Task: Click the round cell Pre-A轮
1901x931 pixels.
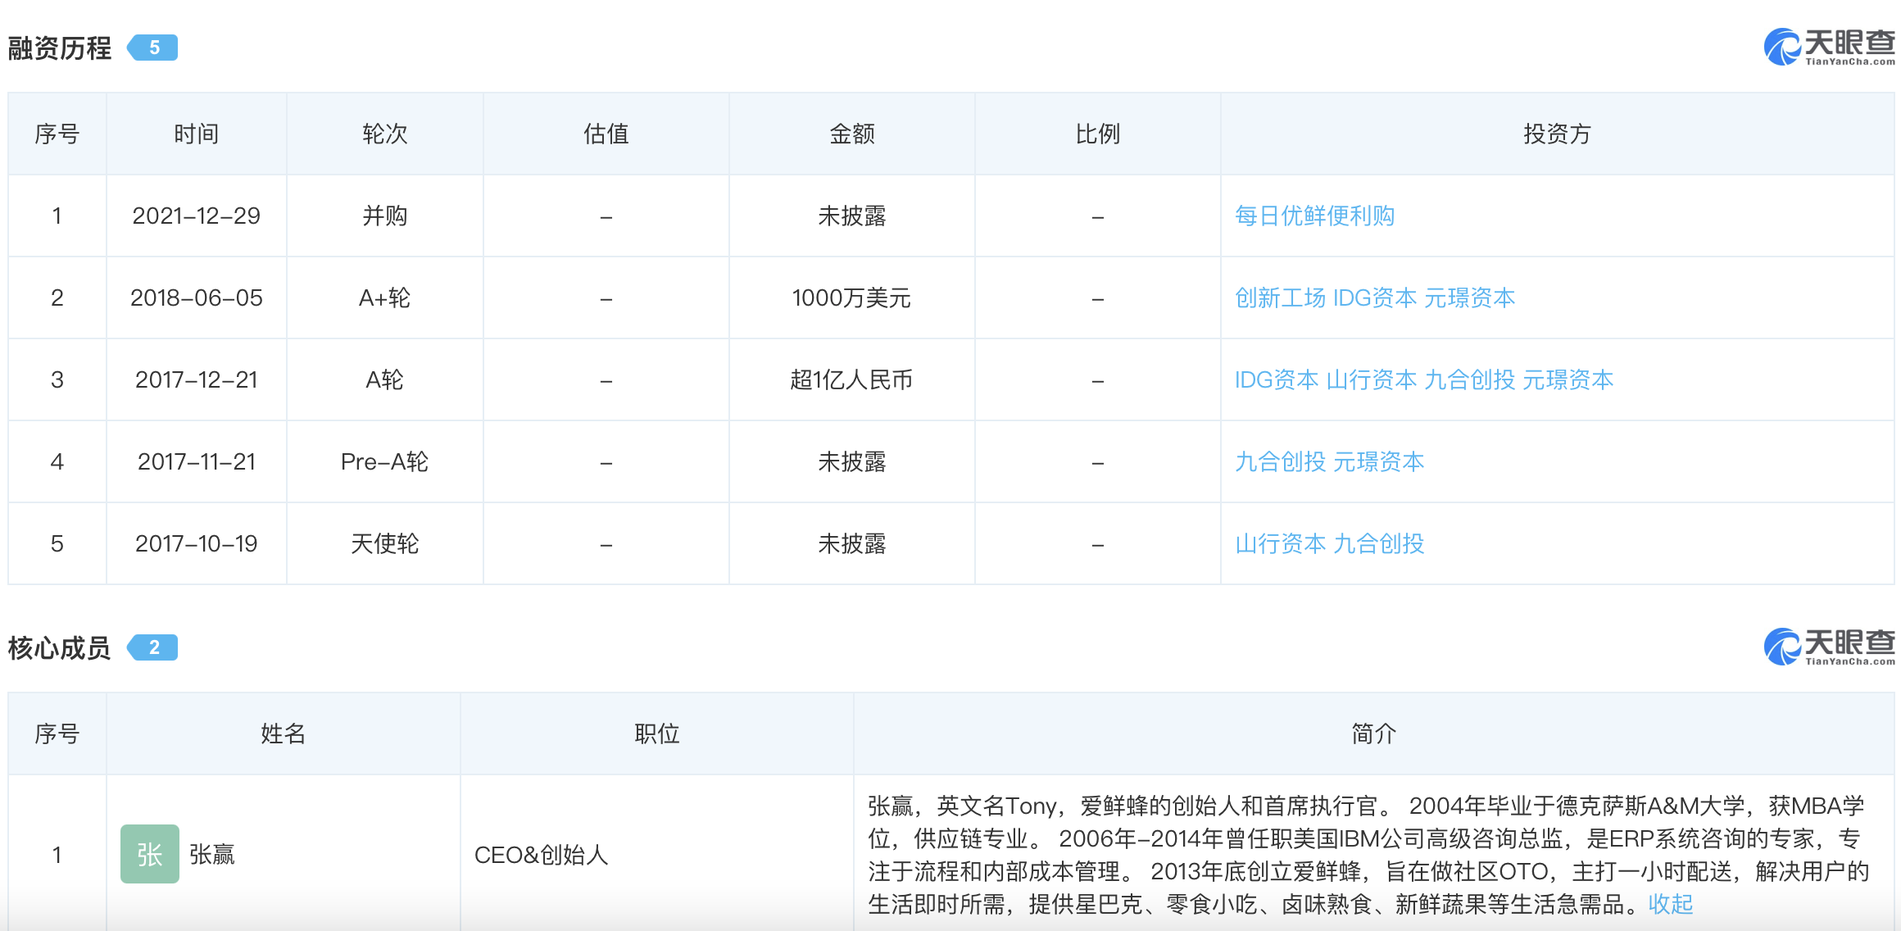Action: [x=385, y=461]
